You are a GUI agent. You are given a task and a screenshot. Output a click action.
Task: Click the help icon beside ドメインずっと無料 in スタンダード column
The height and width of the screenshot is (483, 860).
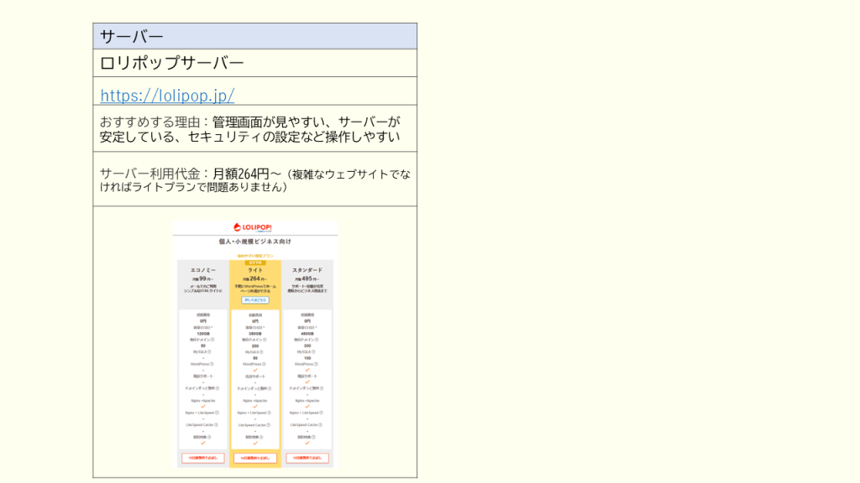coord(323,388)
